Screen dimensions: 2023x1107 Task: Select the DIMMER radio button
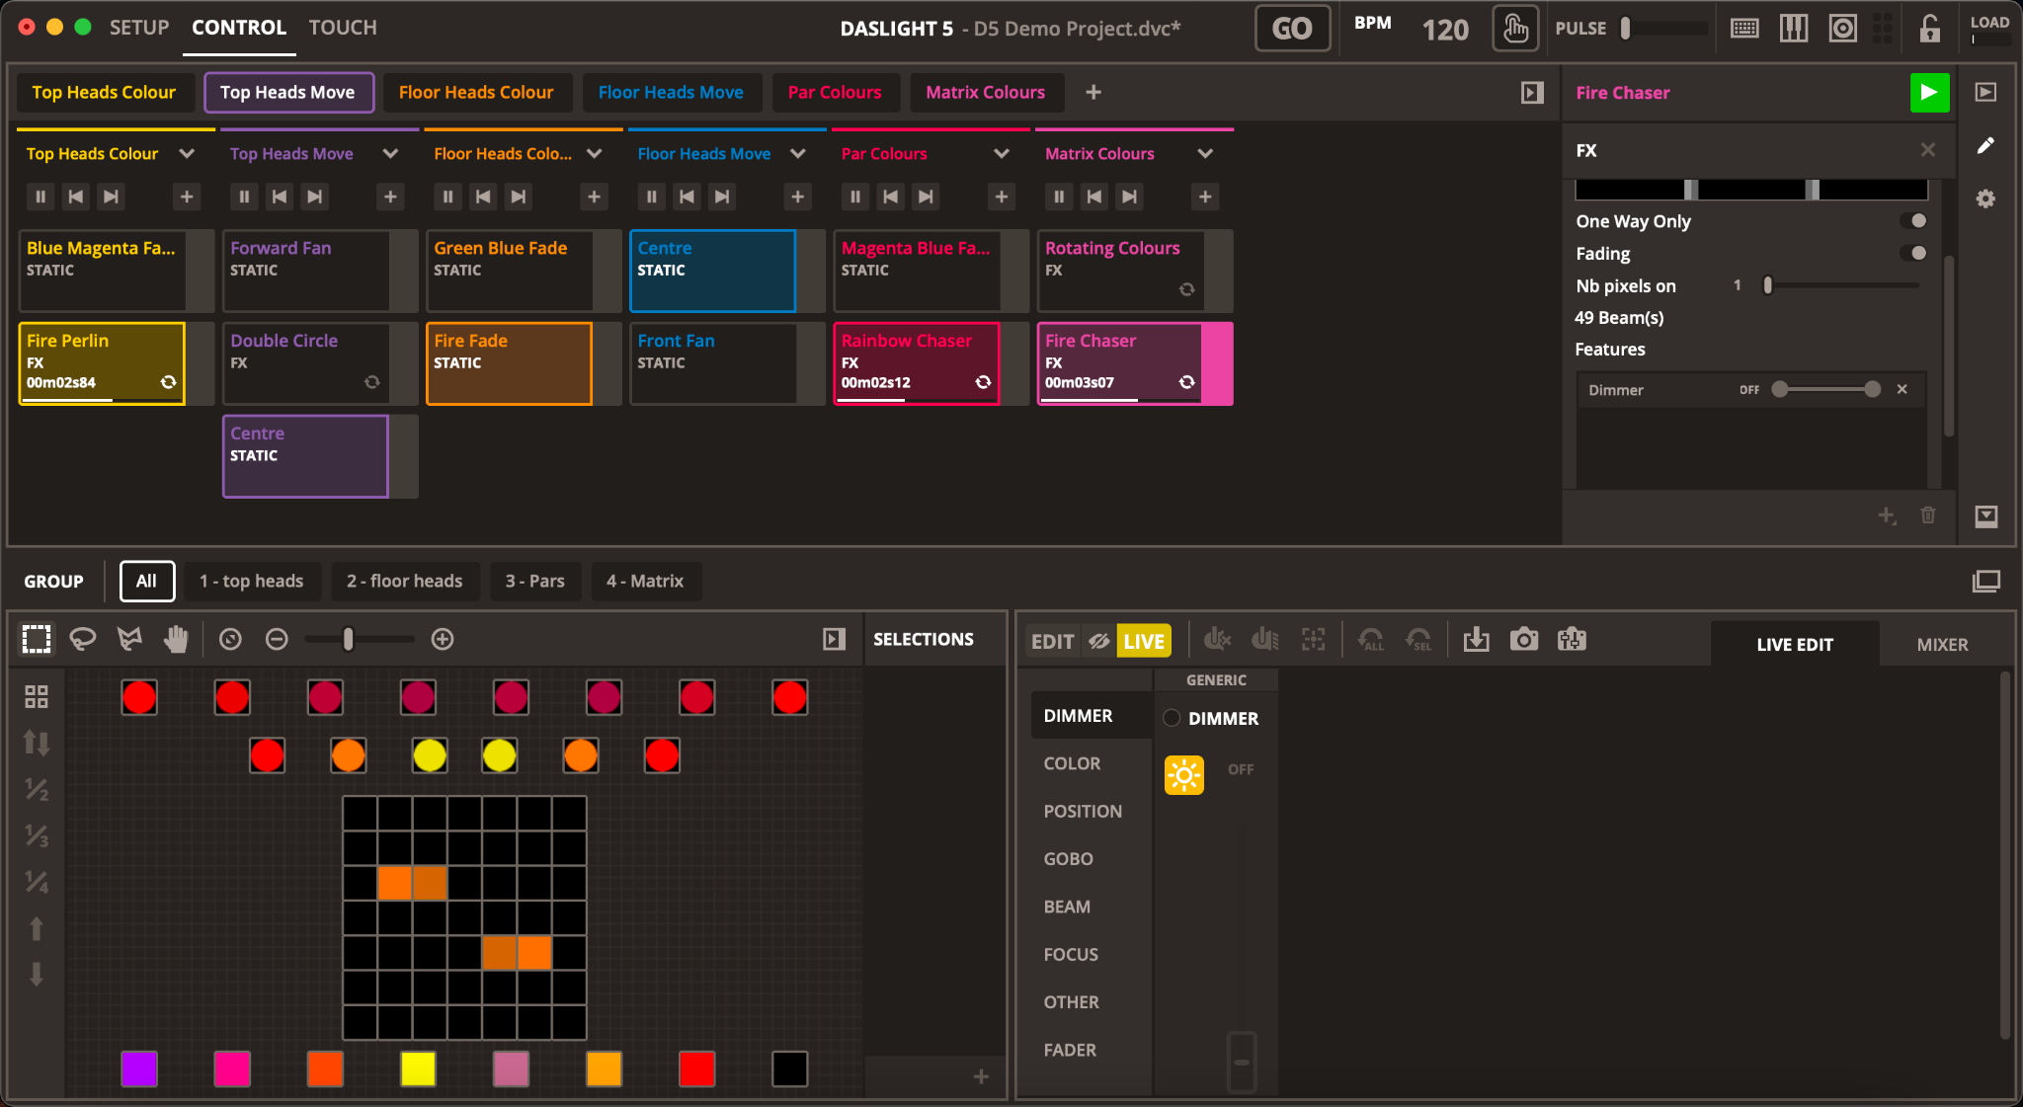(1172, 718)
